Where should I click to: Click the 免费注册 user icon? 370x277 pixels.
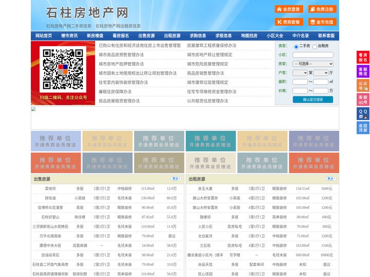click(312, 9)
